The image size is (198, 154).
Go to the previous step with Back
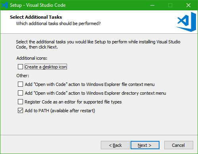(x=115, y=145)
